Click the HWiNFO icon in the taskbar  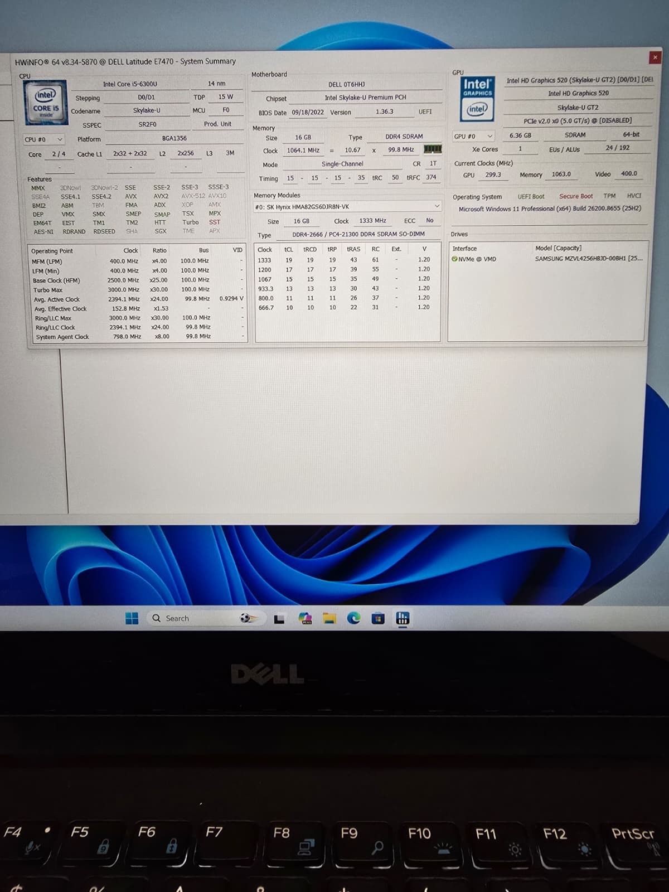403,618
